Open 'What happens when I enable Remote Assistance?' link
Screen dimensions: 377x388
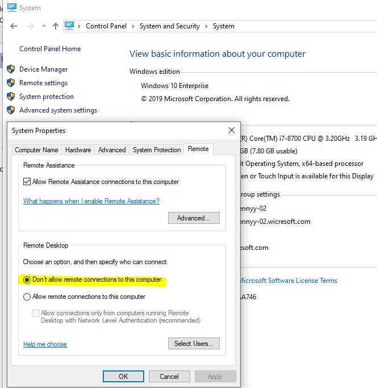(x=91, y=201)
